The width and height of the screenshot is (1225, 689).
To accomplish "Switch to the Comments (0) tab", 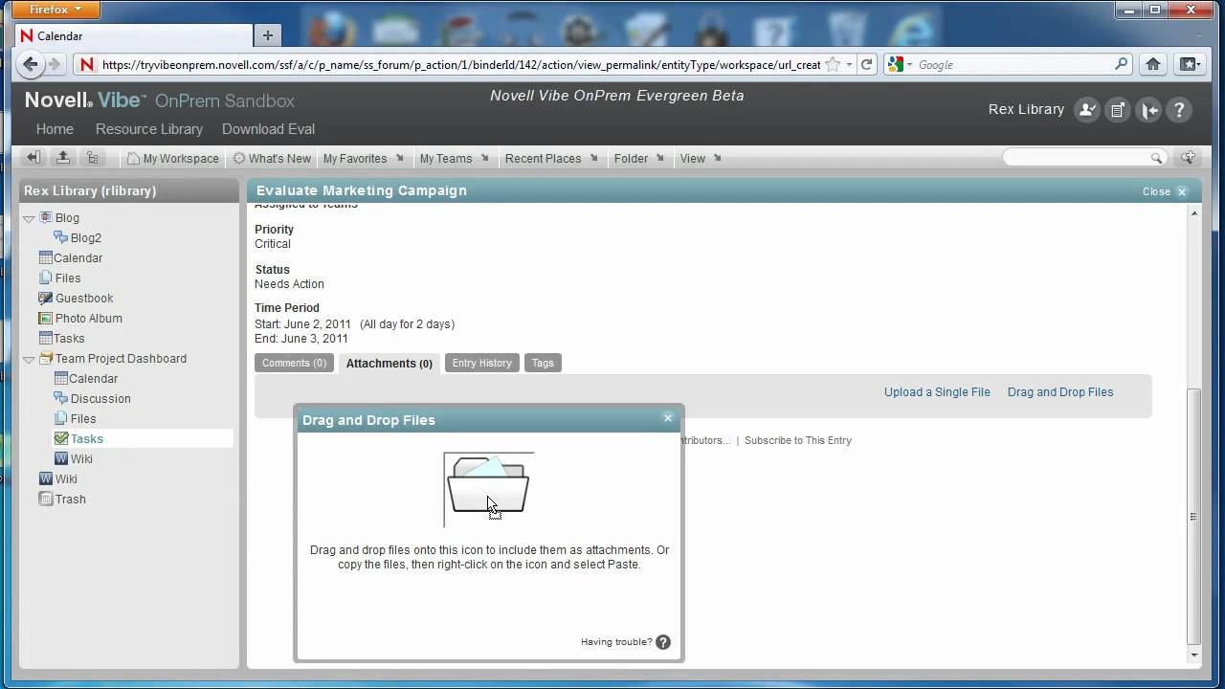I will [x=294, y=363].
